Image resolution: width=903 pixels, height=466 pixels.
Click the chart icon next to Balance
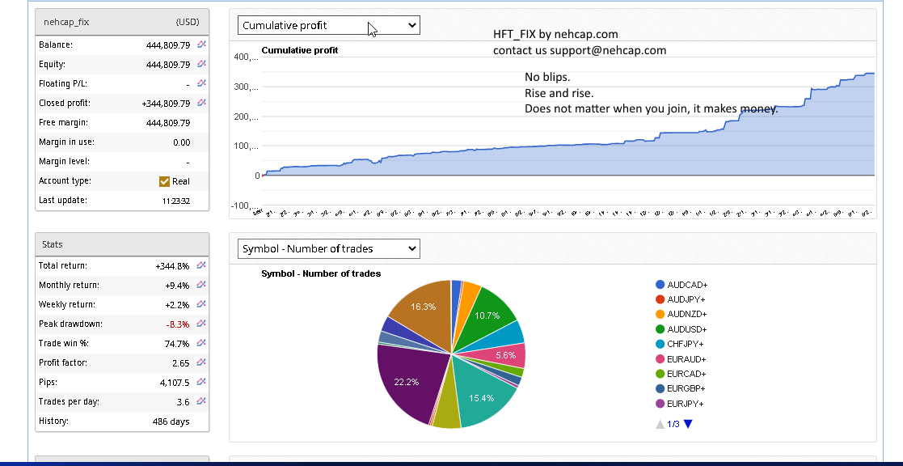click(x=202, y=44)
